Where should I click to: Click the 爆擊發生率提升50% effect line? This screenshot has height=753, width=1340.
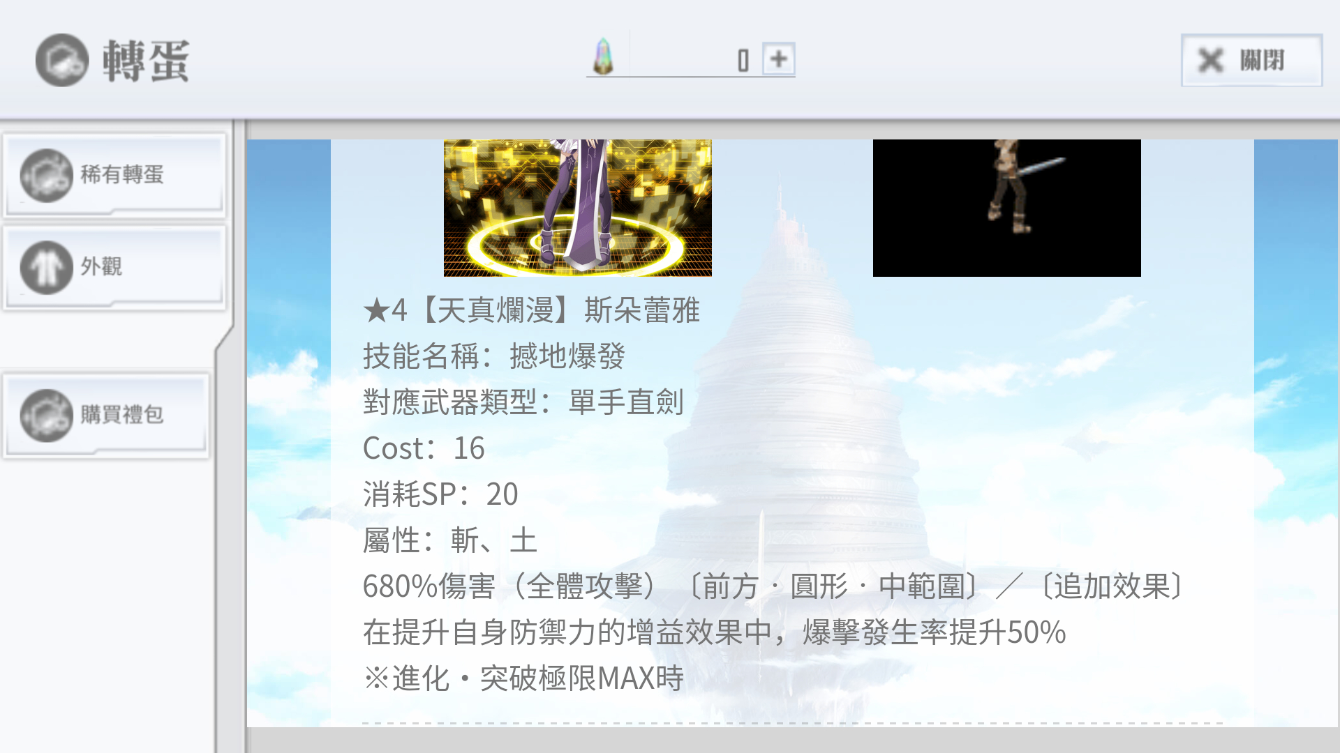pyautogui.click(x=714, y=632)
